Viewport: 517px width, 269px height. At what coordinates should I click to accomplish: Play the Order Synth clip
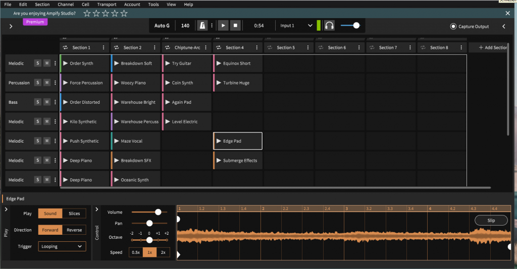coord(65,63)
